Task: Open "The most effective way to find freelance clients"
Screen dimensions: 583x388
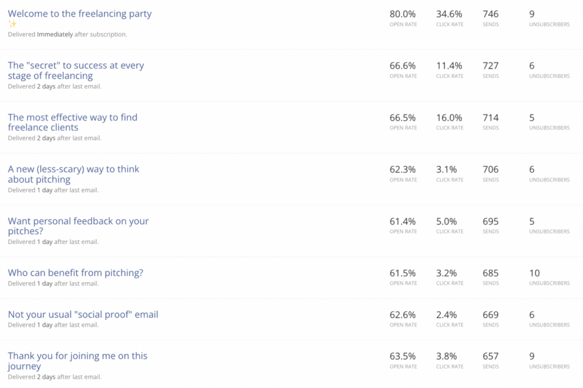Action: [72, 122]
